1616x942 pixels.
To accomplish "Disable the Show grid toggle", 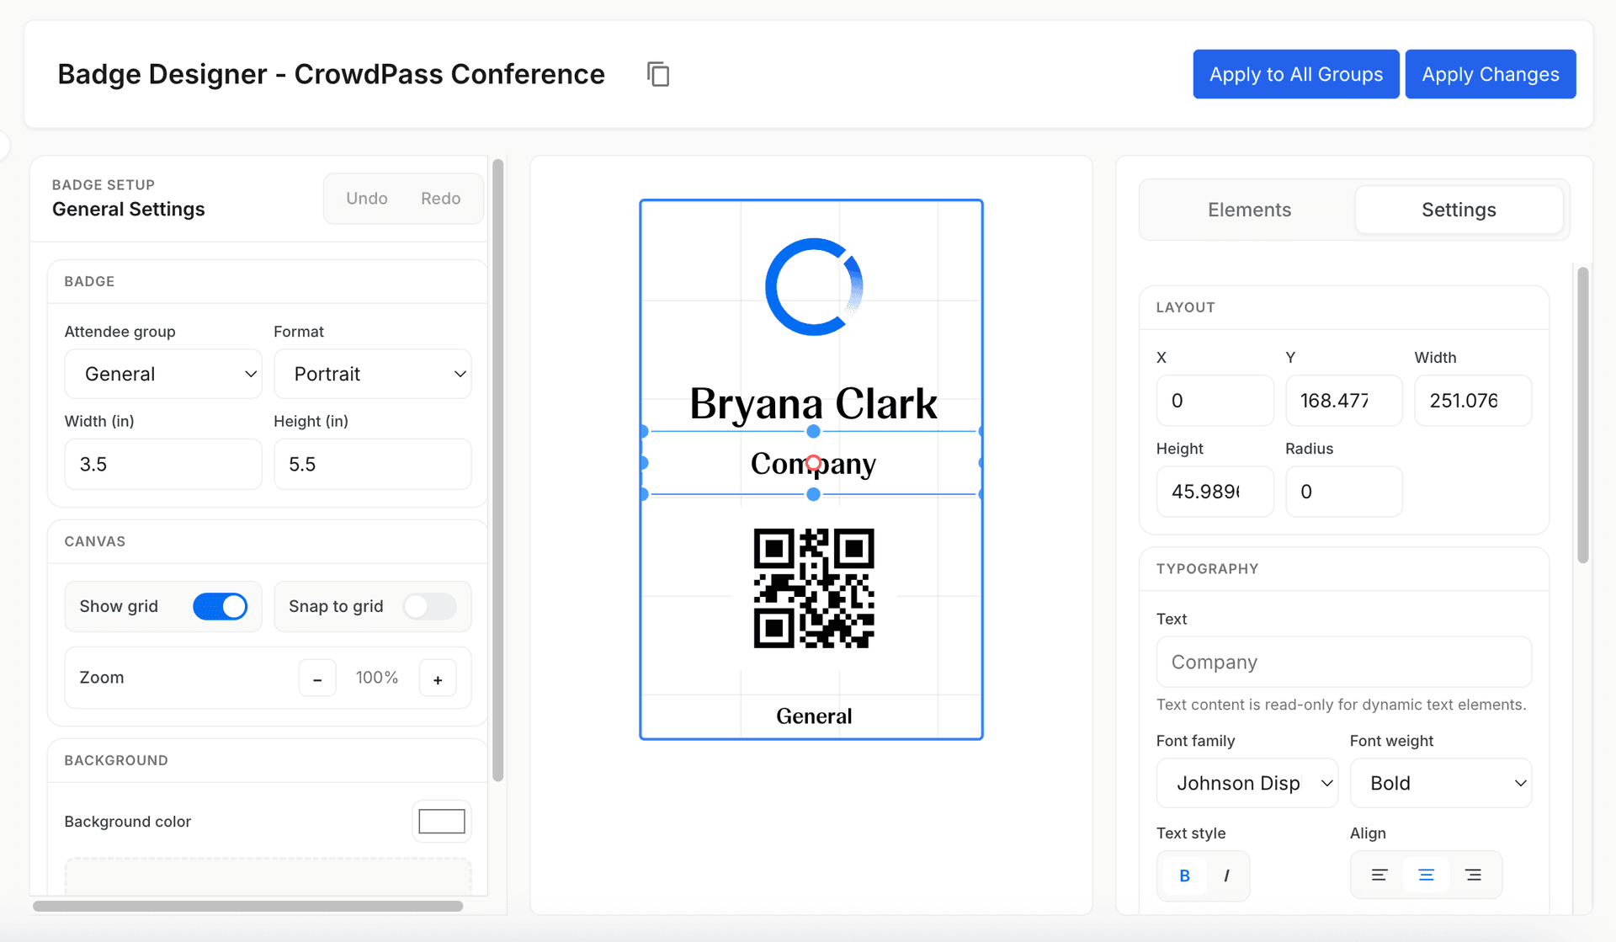I will (220, 606).
